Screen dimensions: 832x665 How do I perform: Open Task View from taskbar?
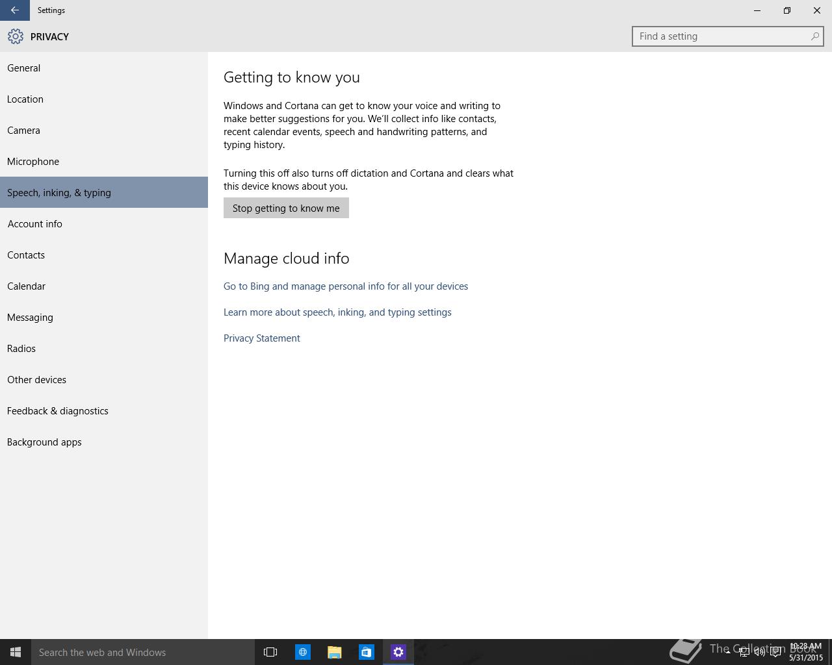270,652
